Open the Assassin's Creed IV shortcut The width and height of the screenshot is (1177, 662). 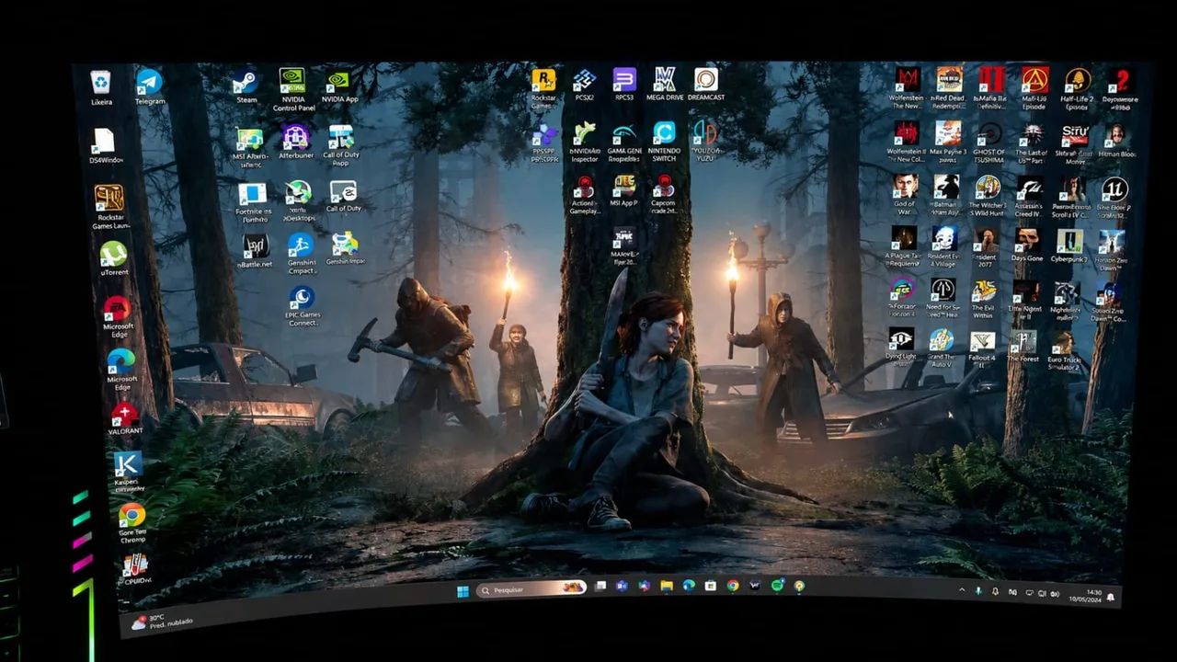1029,197
